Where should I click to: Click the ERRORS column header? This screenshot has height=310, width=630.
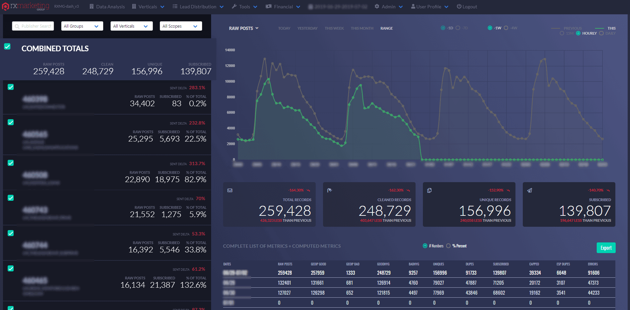click(x=593, y=264)
